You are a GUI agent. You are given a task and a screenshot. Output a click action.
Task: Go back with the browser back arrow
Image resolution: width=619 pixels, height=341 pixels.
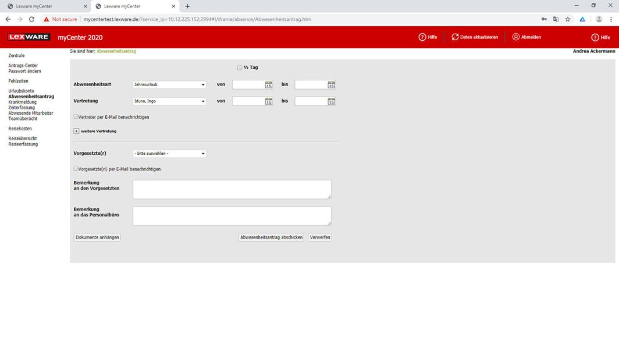(x=8, y=19)
